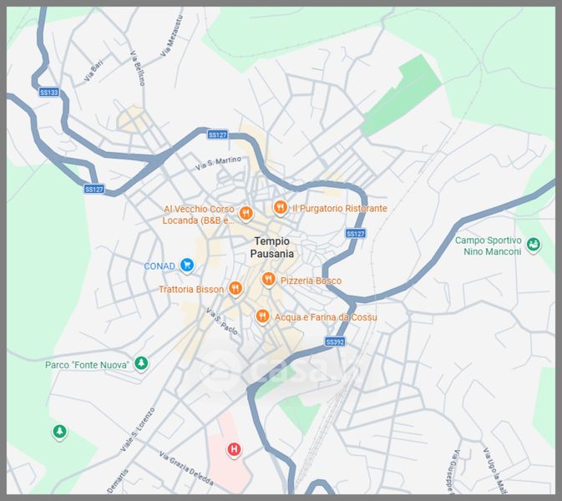Click the Acqua e Farina da Cossu pin
Image resolution: width=562 pixels, height=501 pixels.
click(262, 316)
